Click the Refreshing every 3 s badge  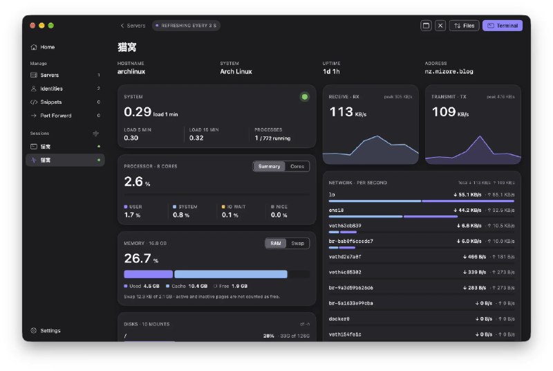186,26
